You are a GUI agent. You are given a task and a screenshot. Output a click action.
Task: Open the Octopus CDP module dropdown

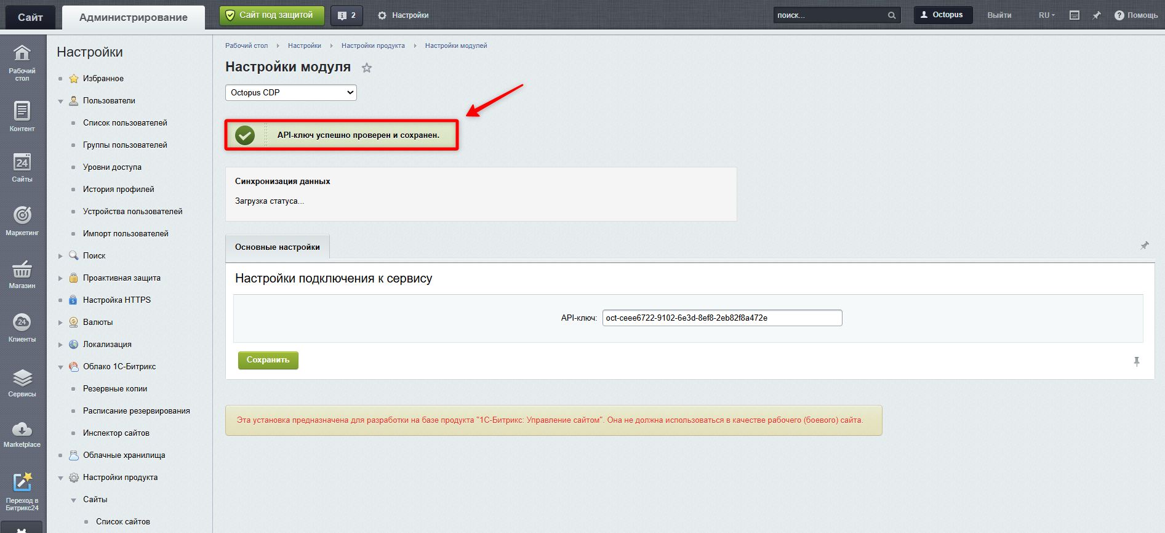tap(291, 92)
